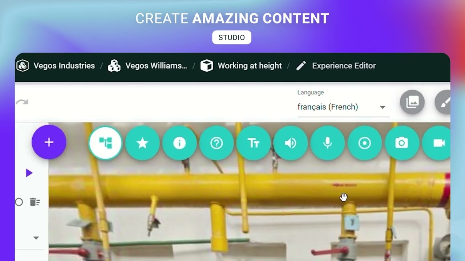Screen dimensions: 465x261
Task: Add a camera photo element
Action: (x=402, y=143)
